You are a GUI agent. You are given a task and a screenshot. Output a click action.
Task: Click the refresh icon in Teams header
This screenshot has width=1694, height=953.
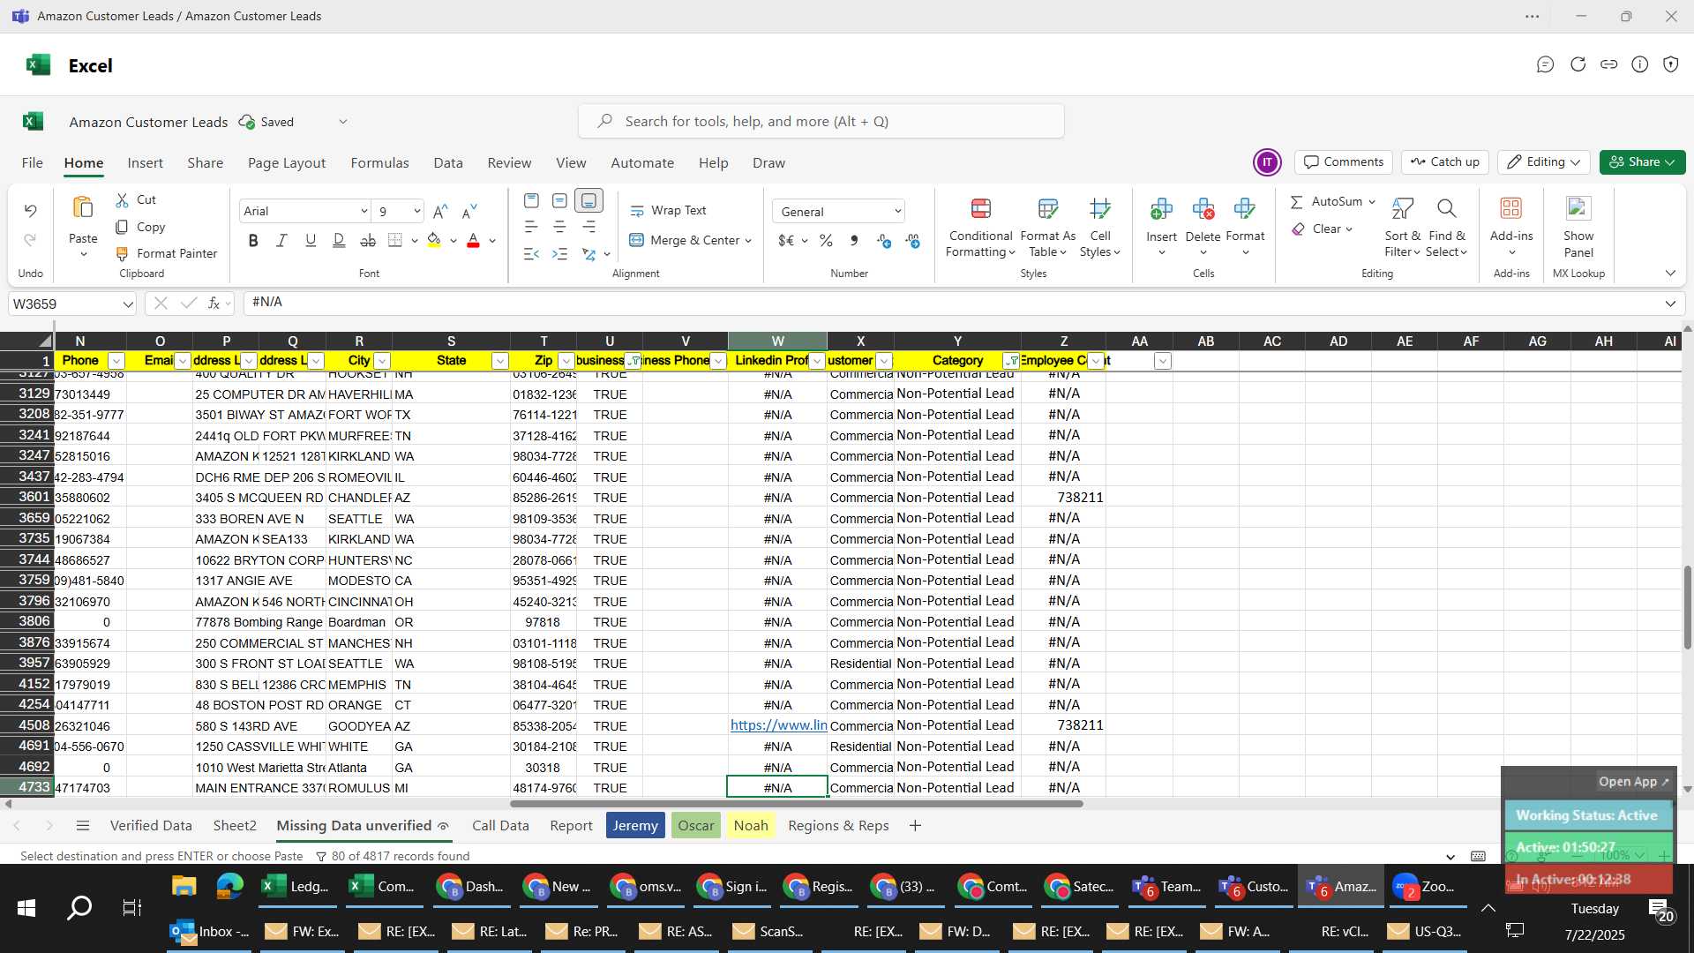[x=1578, y=64]
